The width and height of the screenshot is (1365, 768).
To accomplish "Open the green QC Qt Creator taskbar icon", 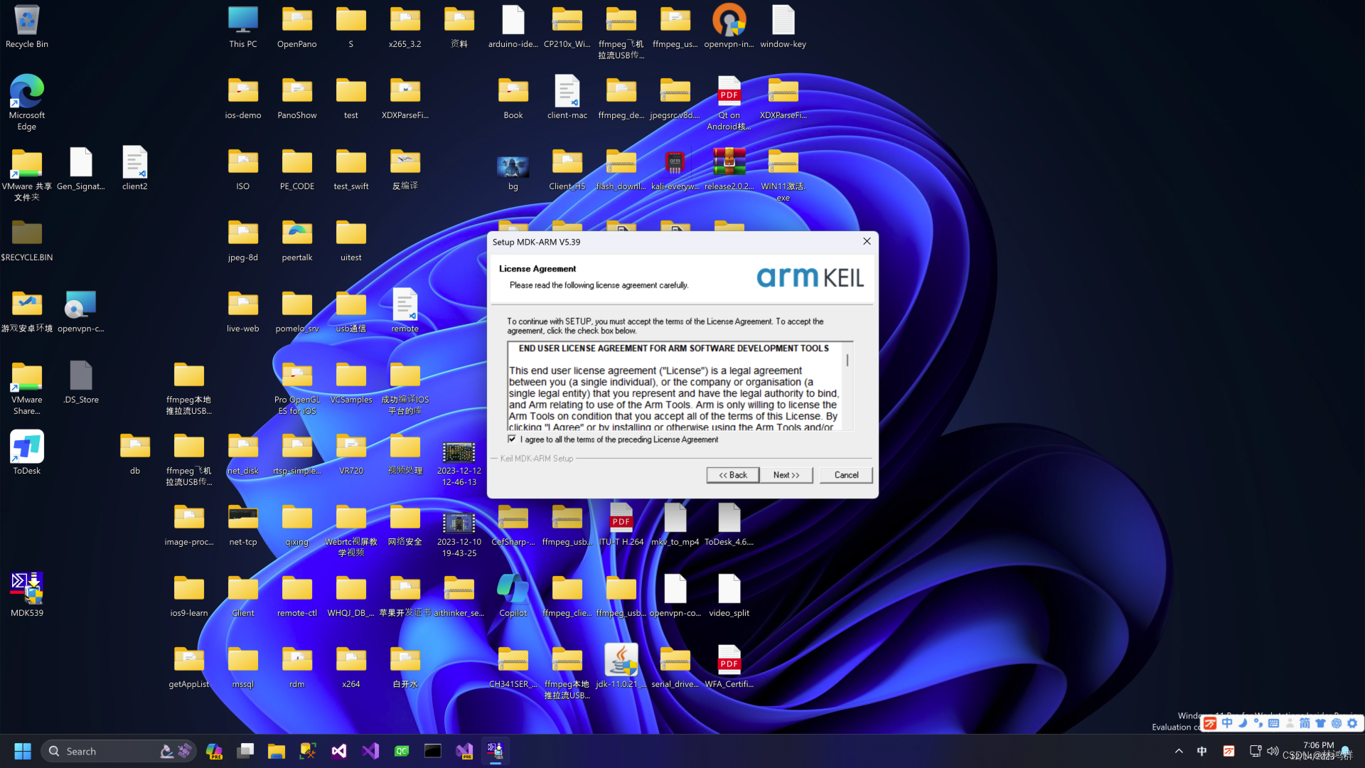I will [402, 751].
